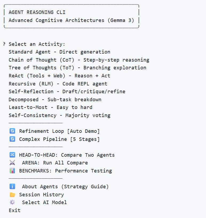Choose Chain of Thought (CoT) option
This screenshot has width=206, height=218.
pyautogui.click(x=79, y=60)
